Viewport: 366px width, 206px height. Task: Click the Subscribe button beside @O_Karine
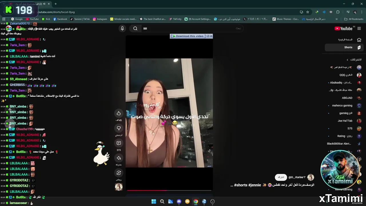(281, 177)
